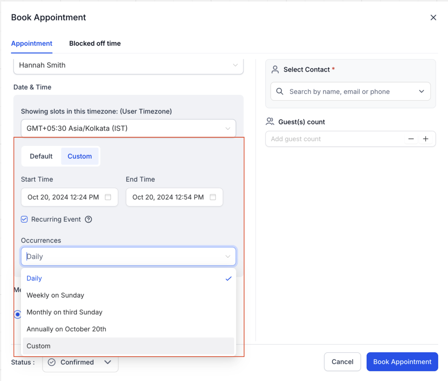Open the End Time calendar picker icon
The width and height of the screenshot is (448, 381).
tap(213, 197)
